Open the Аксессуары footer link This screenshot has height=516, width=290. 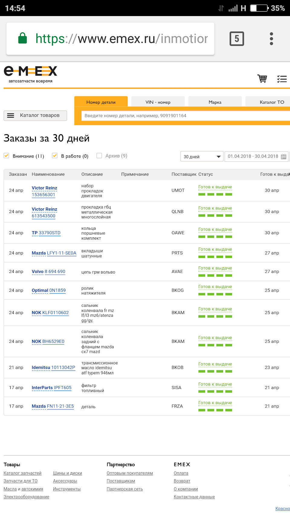click(65, 481)
